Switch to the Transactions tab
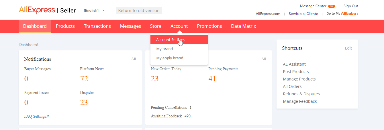The image size is (384, 130). [x=97, y=26]
